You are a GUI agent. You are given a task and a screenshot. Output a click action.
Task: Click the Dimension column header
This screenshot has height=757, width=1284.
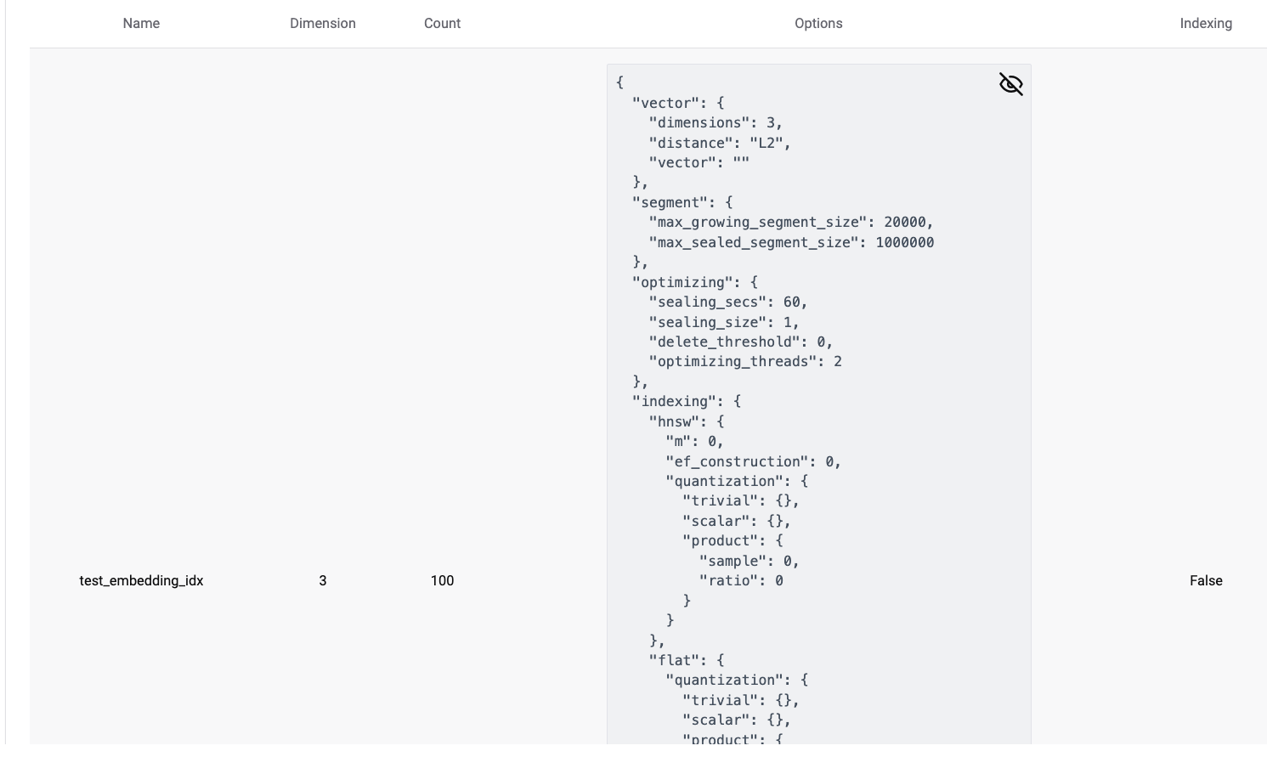click(322, 24)
